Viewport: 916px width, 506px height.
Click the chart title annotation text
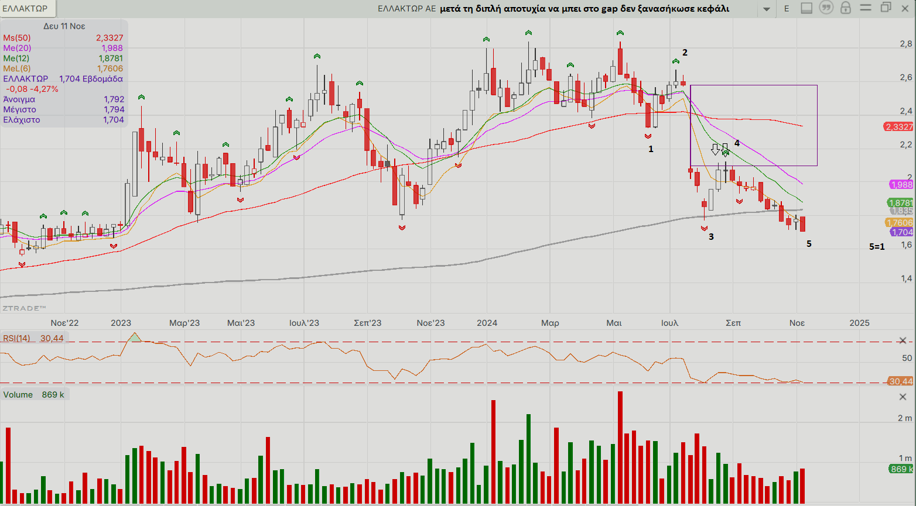(x=585, y=9)
